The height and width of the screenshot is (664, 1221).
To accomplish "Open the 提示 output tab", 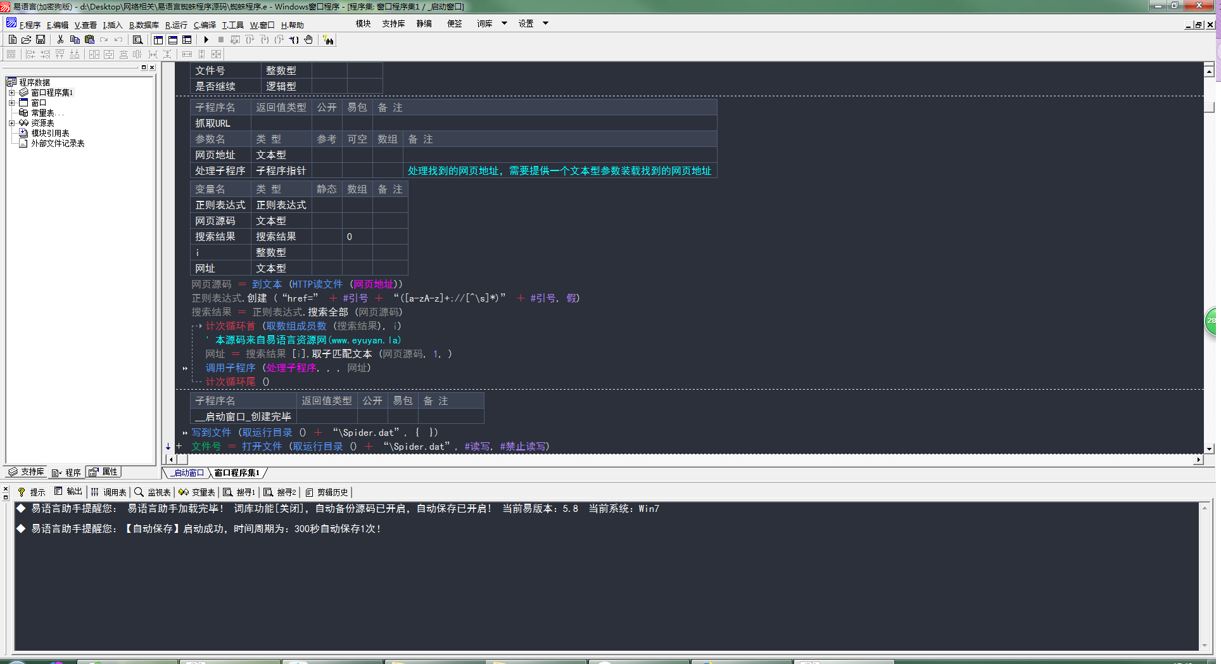I will [32, 492].
